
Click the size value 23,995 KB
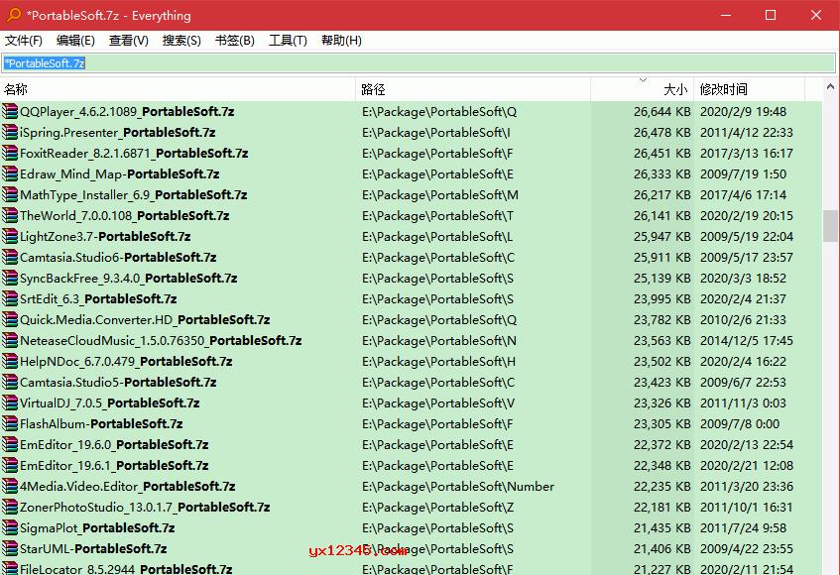click(662, 298)
